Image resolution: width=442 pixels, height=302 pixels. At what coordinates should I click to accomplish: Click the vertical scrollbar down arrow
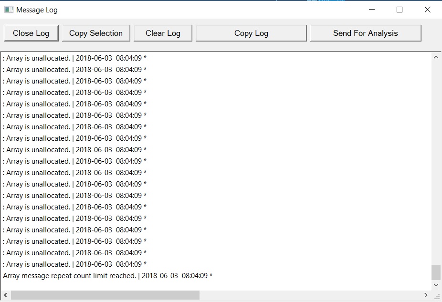(436, 285)
